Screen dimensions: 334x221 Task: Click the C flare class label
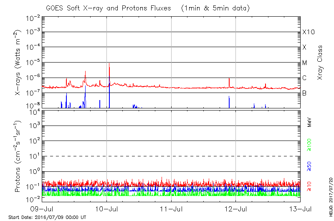(304, 78)
